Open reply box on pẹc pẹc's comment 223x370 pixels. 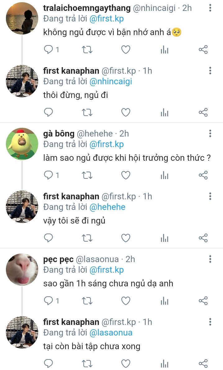pyautogui.click(x=49, y=301)
